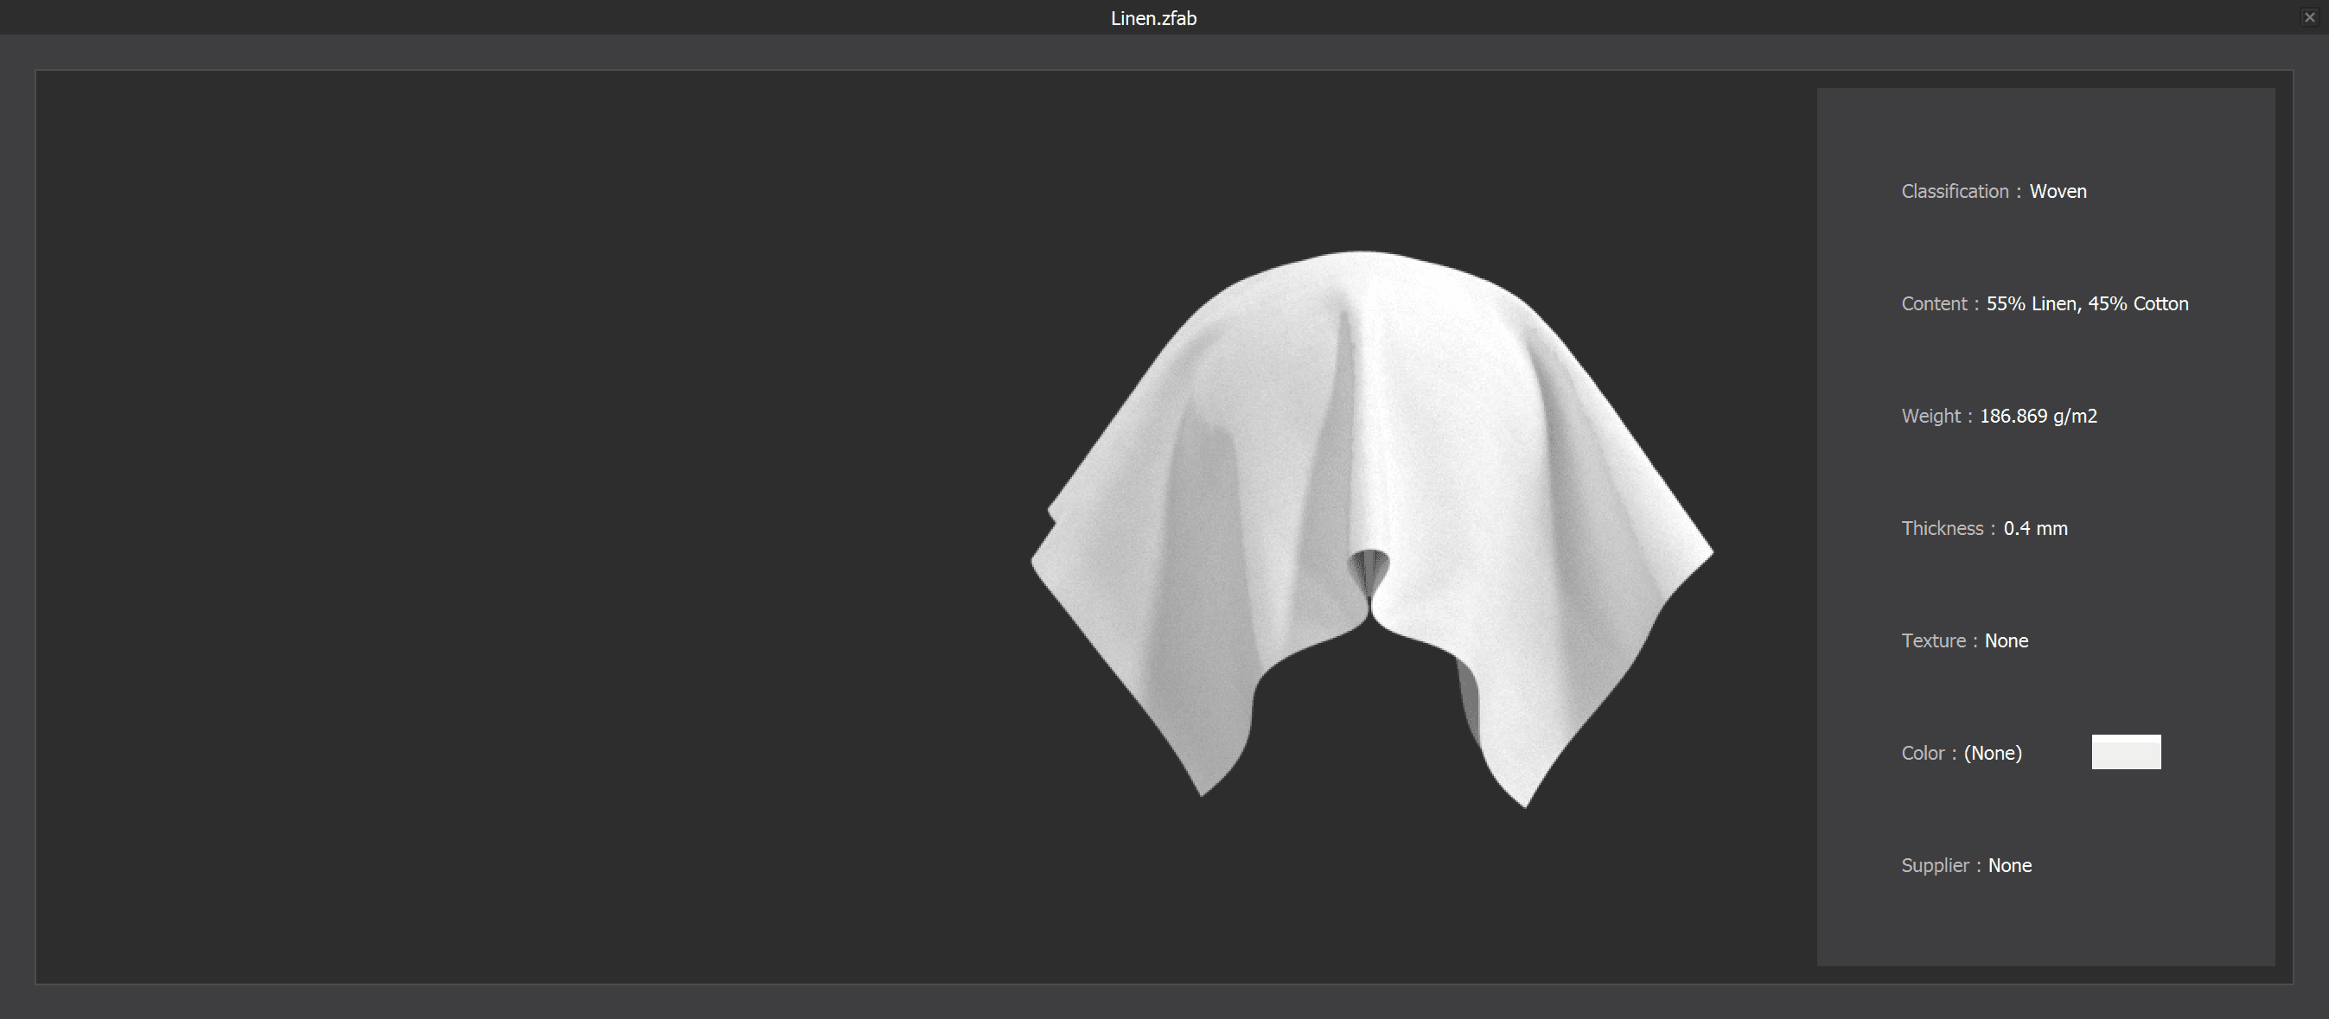This screenshot has width=2329, height=1019.
Task: Click the 'Texture : None' text
Action: click(1965, 640)
